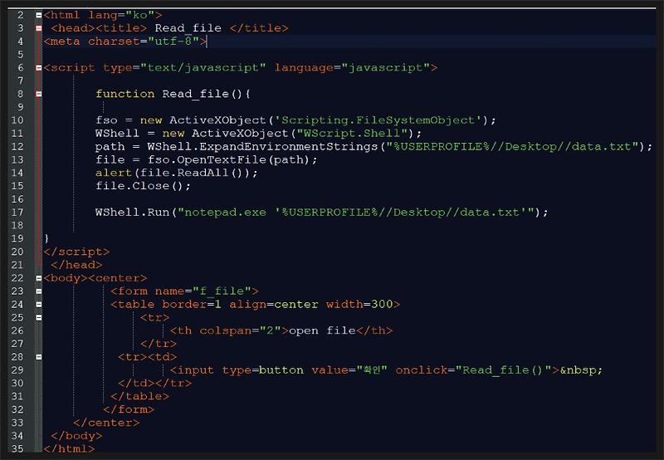Click align=center attribute in table tag

click(274, 305)
